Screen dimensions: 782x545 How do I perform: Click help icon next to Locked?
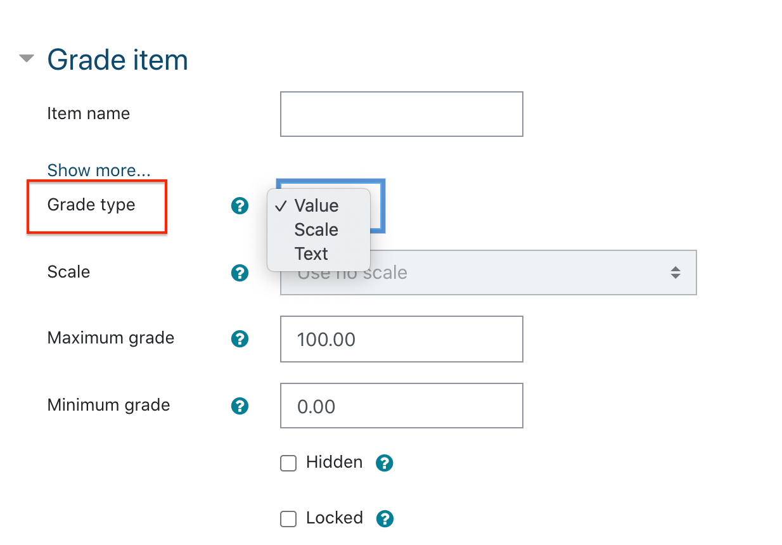385,519
